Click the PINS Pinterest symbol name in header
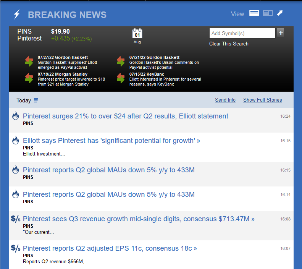The height and width of the screenshot is (269, 302). coord(29,35)
